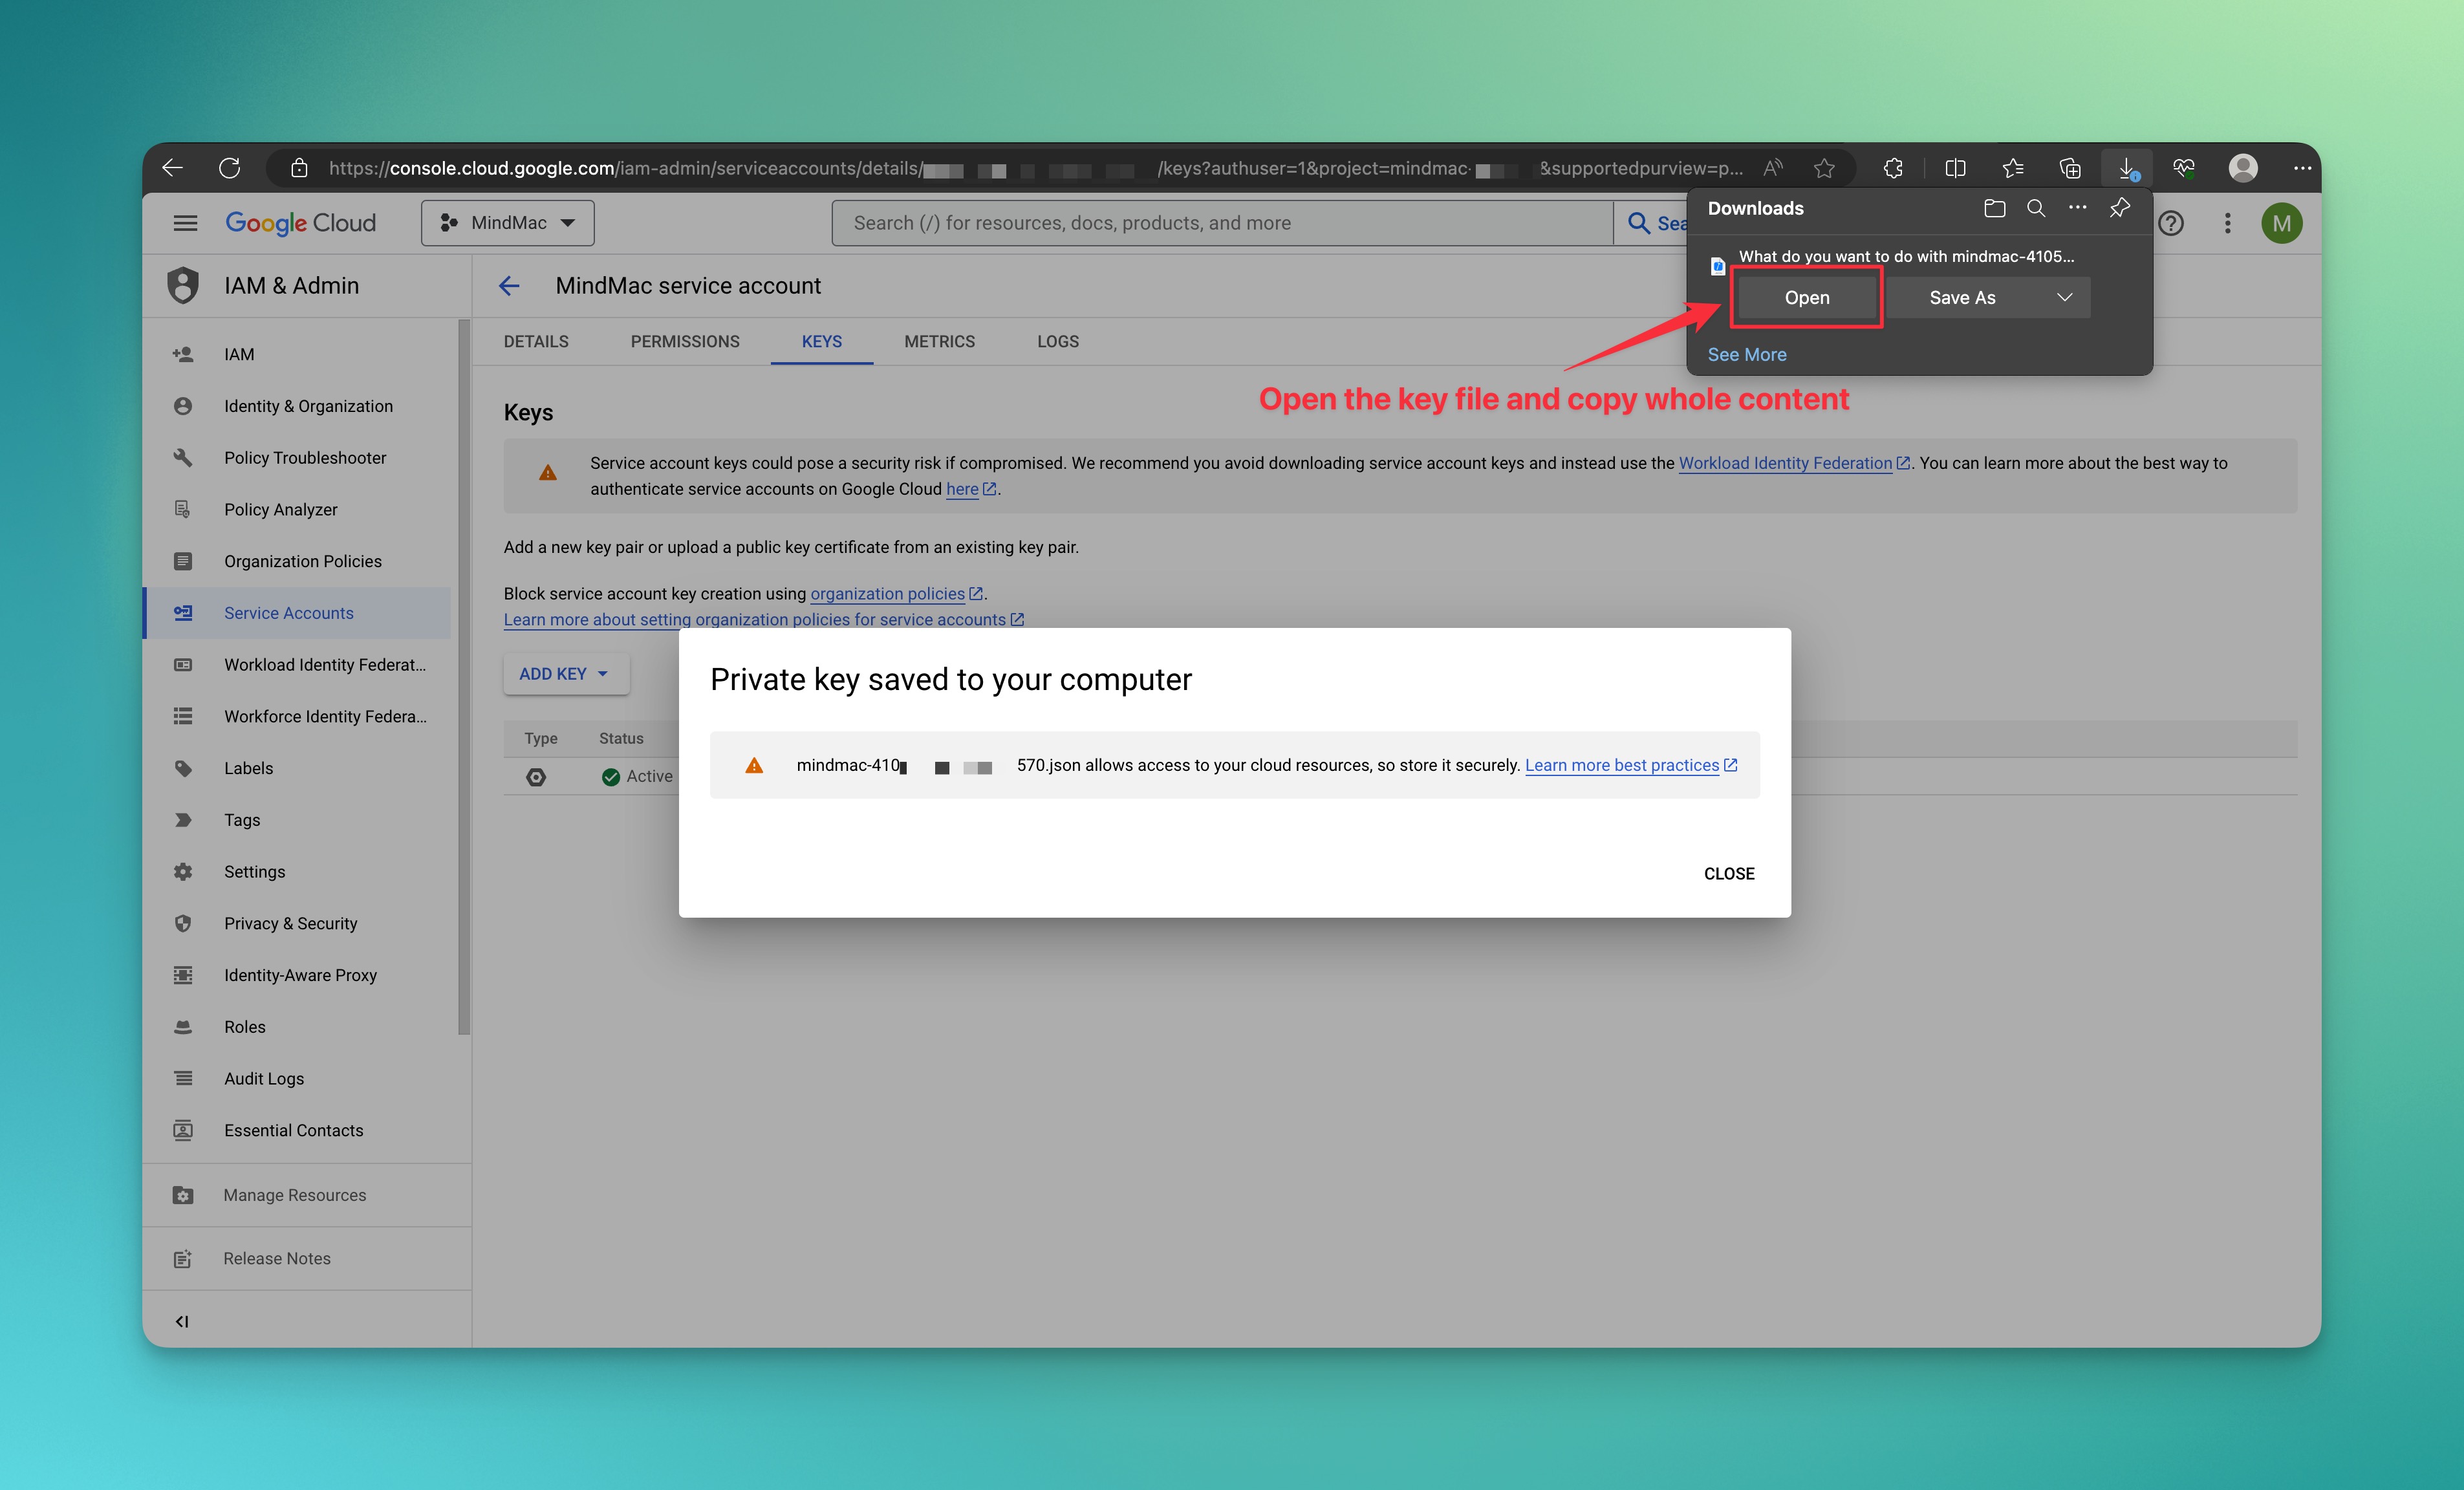Image resolution: width=2464 pixels, height=1490 pixels.
Task: Click the search icon in Downloads panel
Action: tap(2036, 208)
